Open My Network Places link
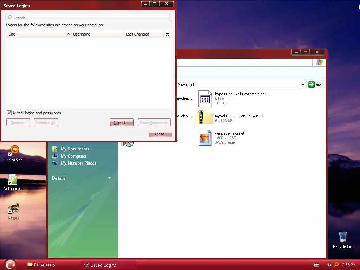This screenshot has height=270, width=360. click(x=78, y=163)
